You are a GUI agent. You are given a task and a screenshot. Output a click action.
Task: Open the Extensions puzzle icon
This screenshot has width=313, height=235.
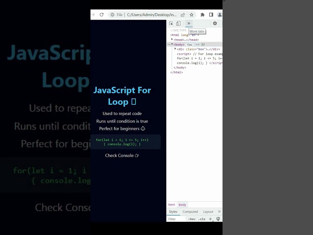coord(202,15)
